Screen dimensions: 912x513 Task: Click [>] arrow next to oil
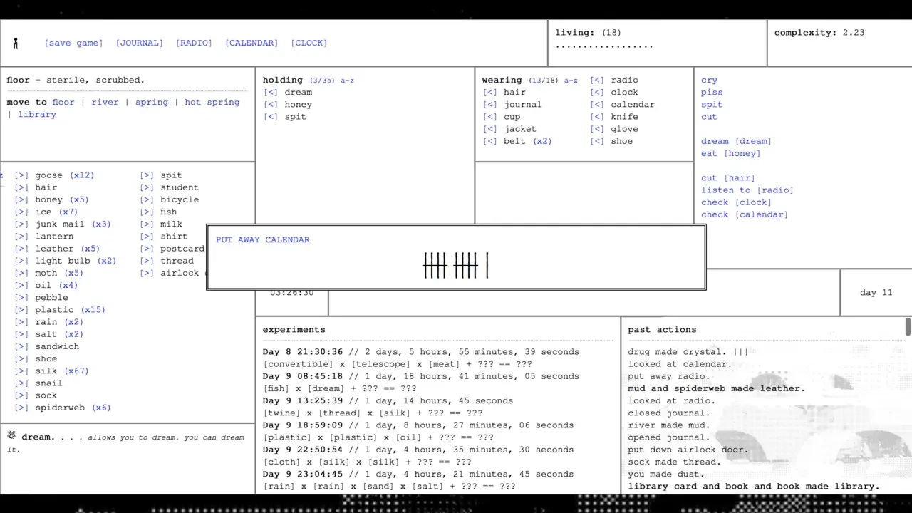[21, 285]
